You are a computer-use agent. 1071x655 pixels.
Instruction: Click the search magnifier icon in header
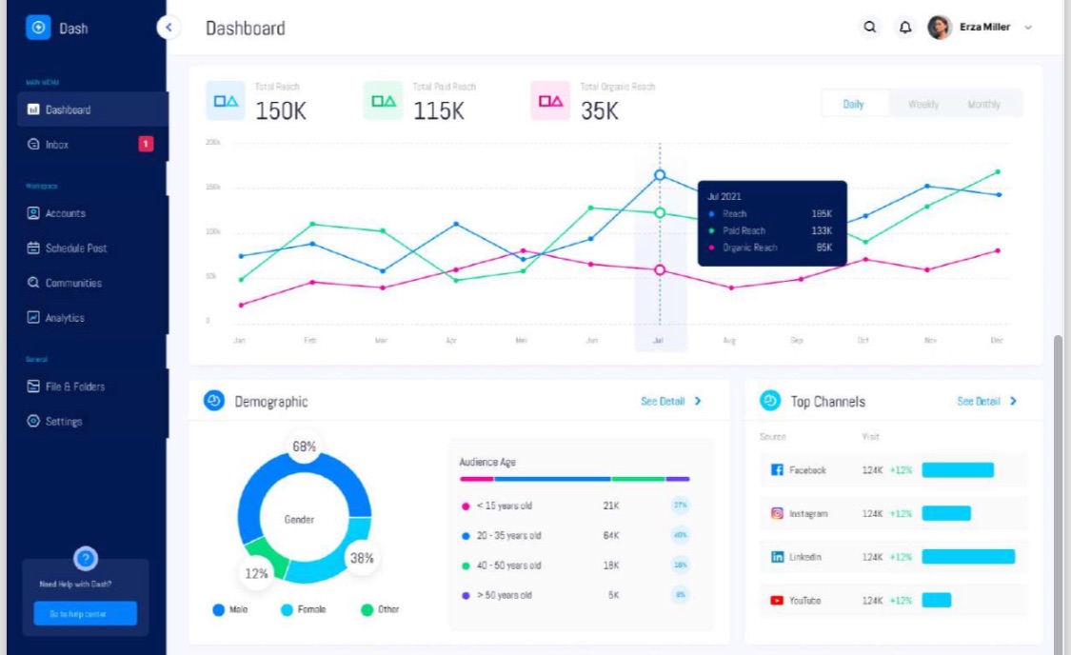click(x=869, y=28)
